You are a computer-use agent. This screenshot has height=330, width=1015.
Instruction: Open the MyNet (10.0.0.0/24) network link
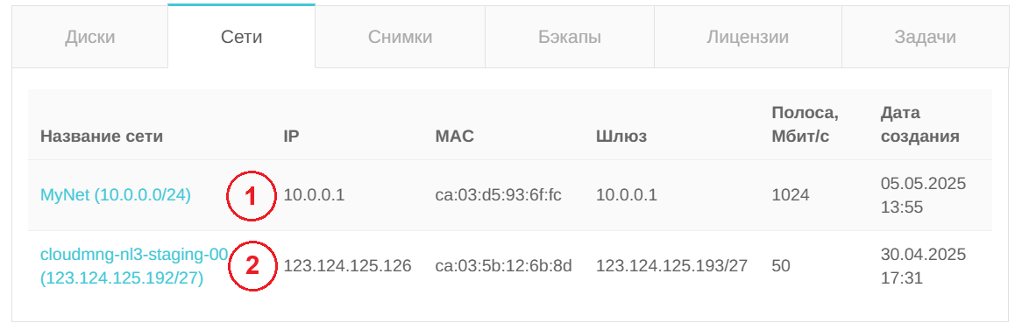click(116, 195)
